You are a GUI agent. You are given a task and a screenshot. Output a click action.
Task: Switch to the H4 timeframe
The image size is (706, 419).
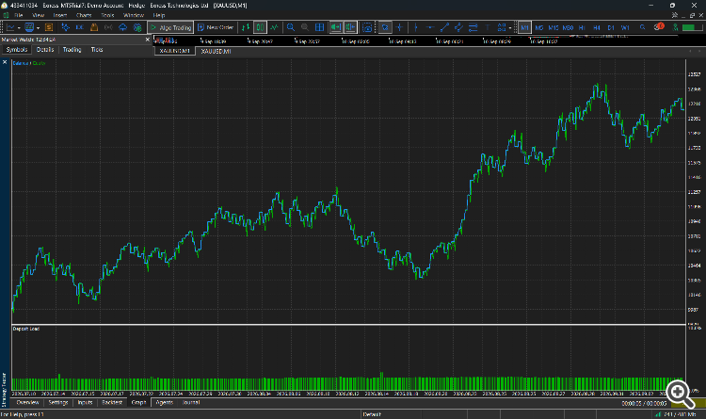[597, 28]
